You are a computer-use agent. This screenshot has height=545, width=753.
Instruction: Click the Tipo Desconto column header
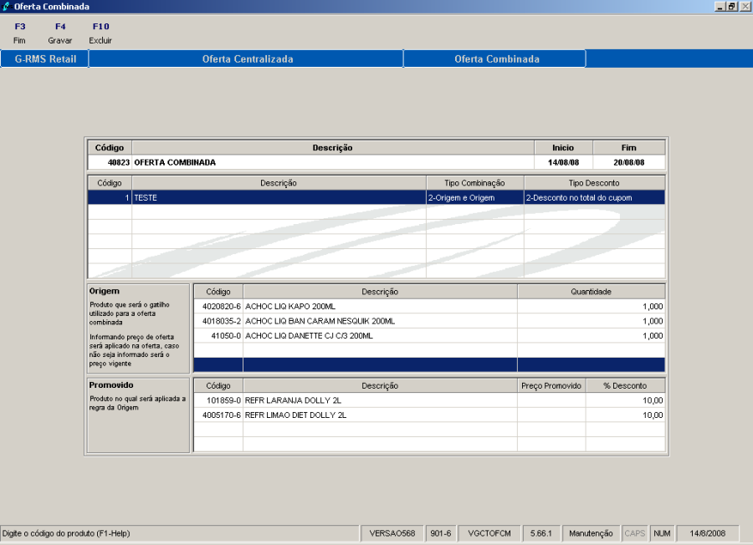595,183
